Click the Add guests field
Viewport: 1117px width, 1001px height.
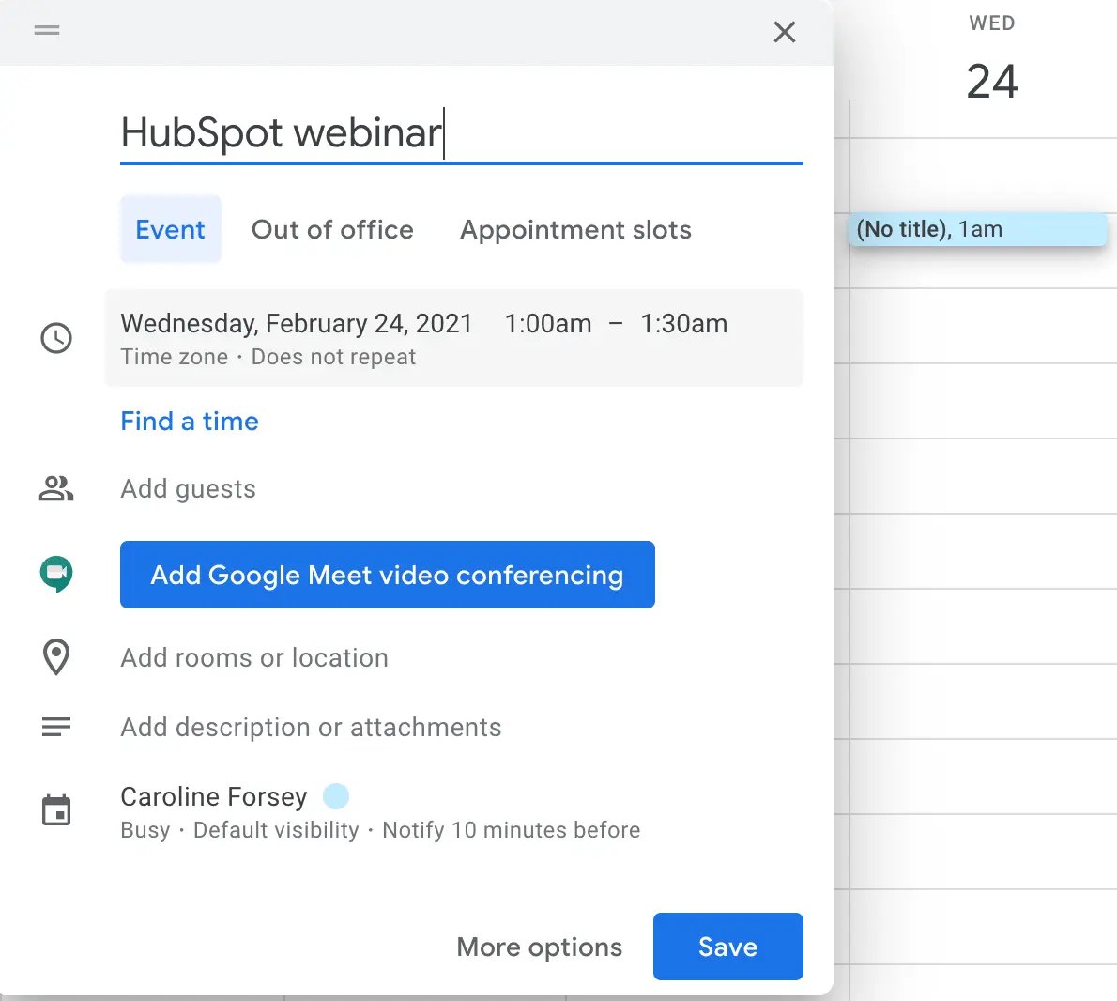point(189,489)
